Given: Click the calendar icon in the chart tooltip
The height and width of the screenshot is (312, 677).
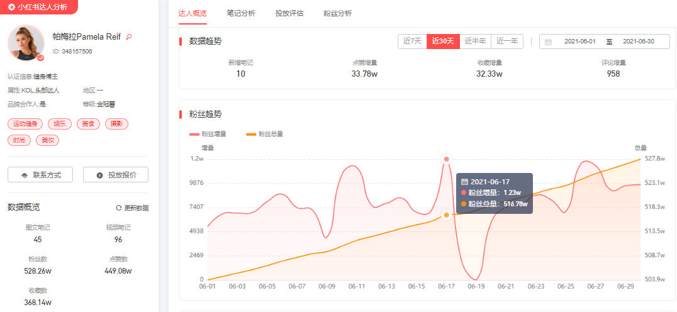Looking at the screenshot, I should tap(464, 182).
